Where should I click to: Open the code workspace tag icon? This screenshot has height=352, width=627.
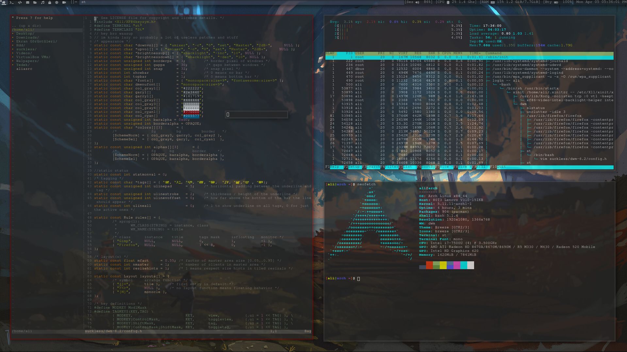tap(20, 2)
